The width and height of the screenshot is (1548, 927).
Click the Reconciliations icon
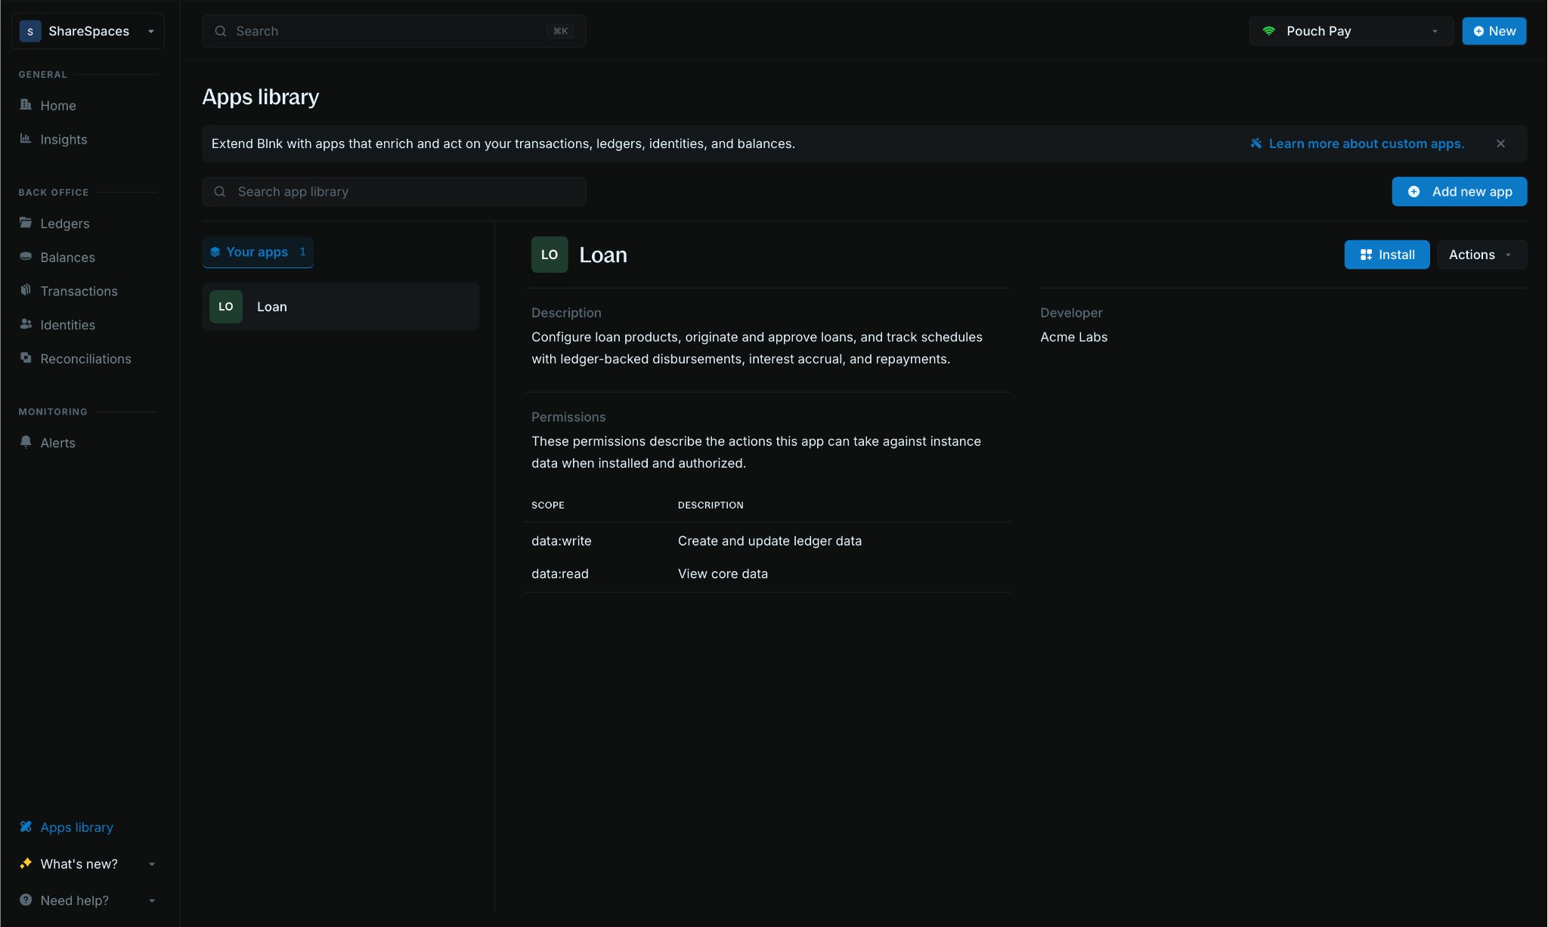[26, 358]
